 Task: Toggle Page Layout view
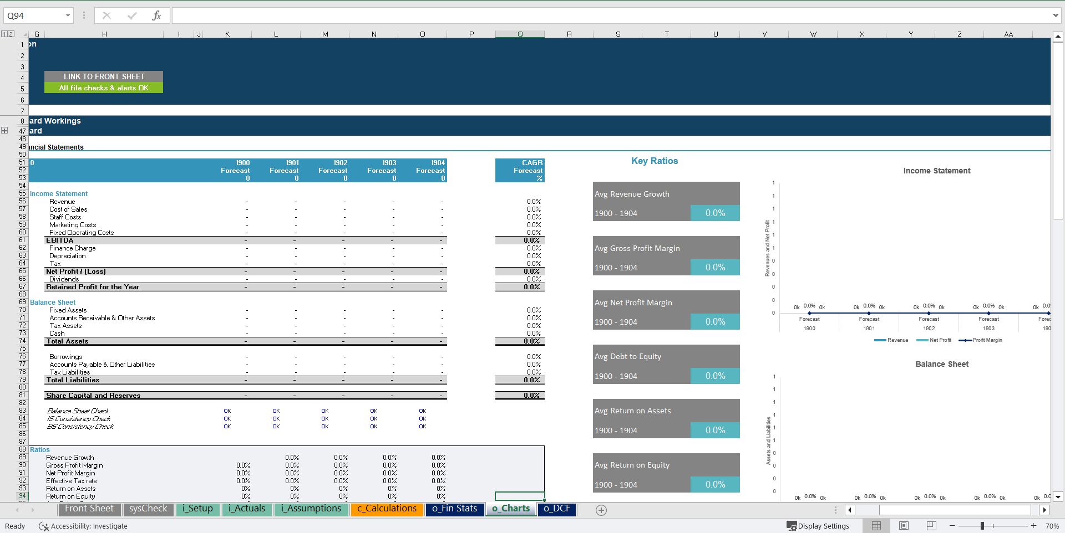(x=904, y=525)
